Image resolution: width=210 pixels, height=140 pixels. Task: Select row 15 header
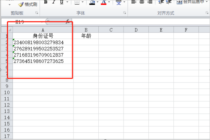click(x=7, y=124)
